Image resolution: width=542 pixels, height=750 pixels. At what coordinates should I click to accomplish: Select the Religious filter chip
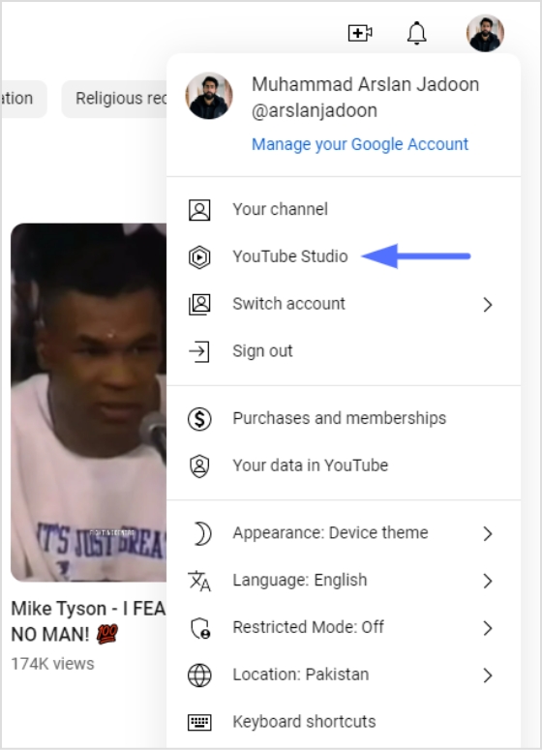114,99
